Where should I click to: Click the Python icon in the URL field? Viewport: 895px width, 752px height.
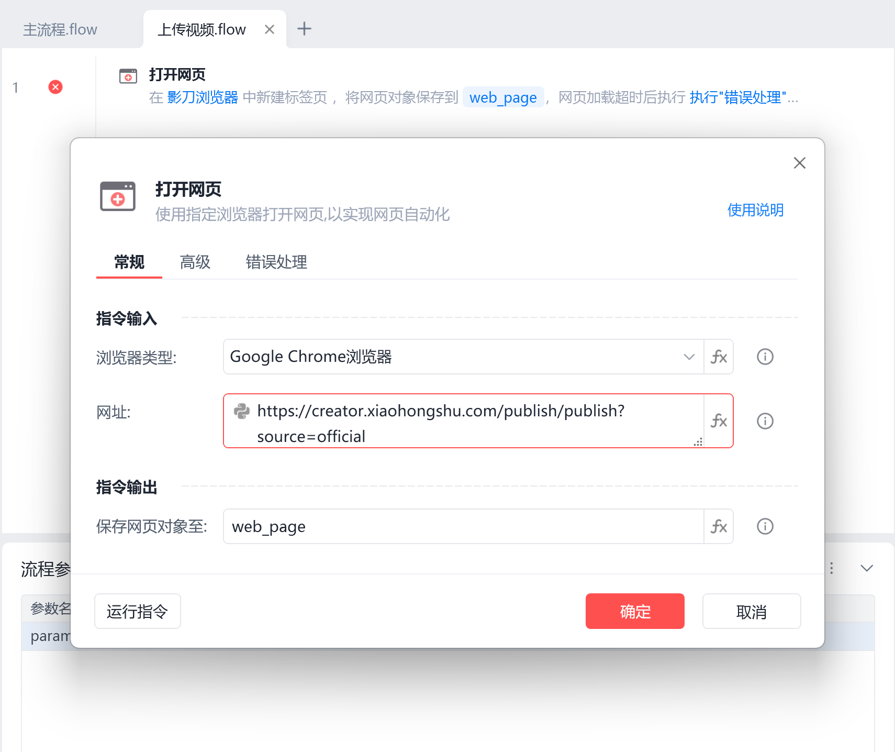pyautogui.click(x=242, y=412)
